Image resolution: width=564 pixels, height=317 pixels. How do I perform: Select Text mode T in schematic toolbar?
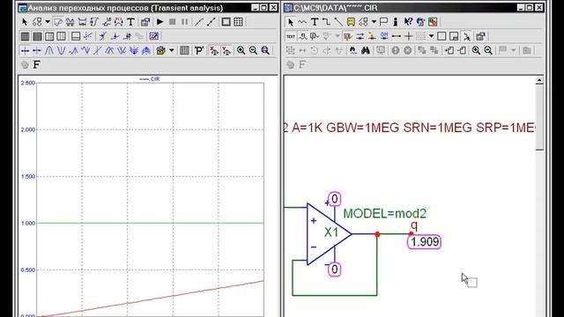pyautogui.click(x=315, y=22)
